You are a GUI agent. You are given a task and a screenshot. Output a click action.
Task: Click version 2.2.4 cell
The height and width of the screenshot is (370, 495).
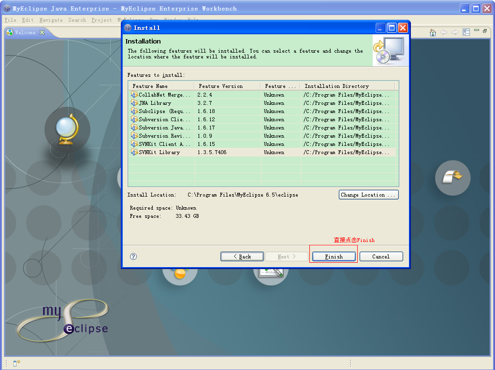[x=204, y=95]
